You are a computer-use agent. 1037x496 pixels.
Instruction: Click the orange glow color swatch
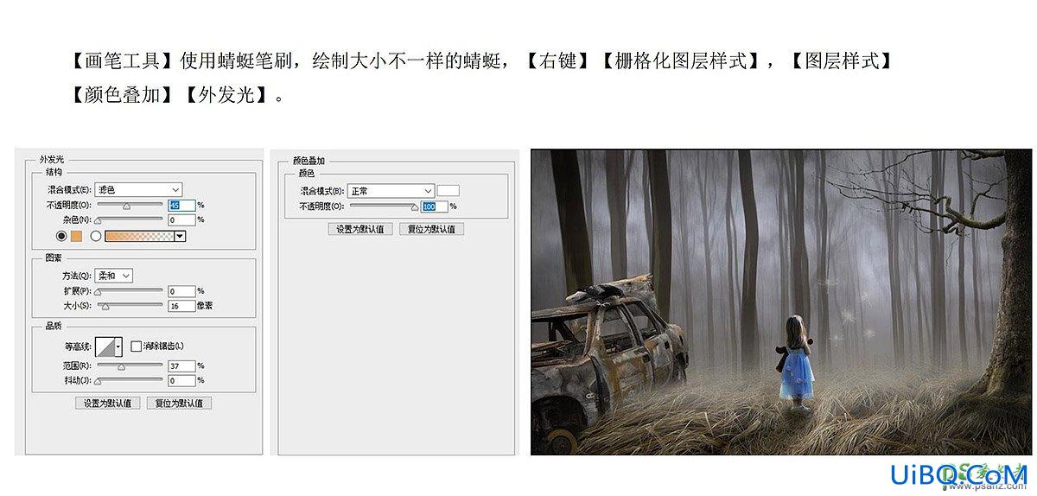coord(76,236)
